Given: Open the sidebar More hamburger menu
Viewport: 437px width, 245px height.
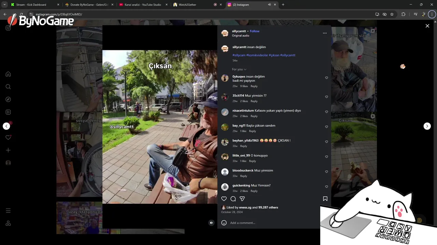Looking at the screenshot, I should click(8, 211).
